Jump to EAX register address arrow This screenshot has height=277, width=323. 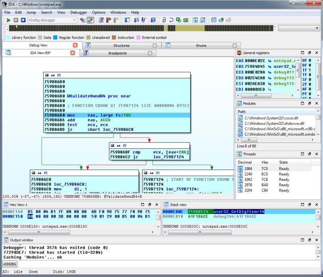click(x=270, y=61)
